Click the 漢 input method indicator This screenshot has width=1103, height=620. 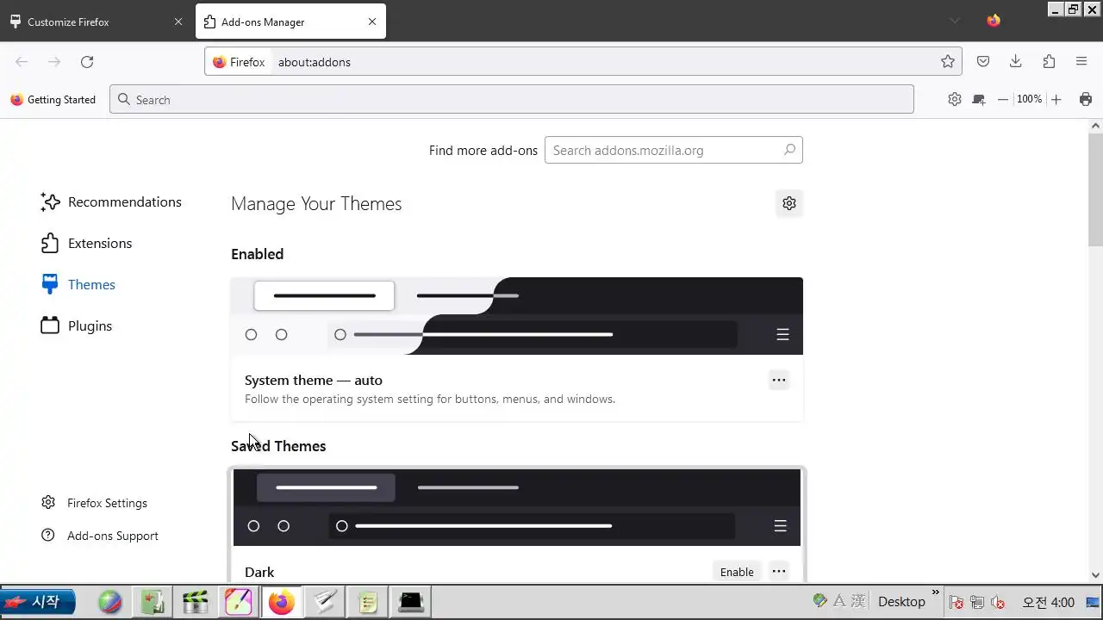858,601
